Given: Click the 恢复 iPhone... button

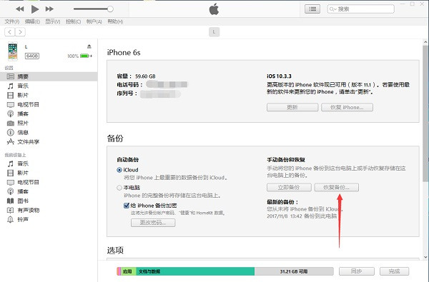Looking at the screenshot, I should click(x=347, y=107).
